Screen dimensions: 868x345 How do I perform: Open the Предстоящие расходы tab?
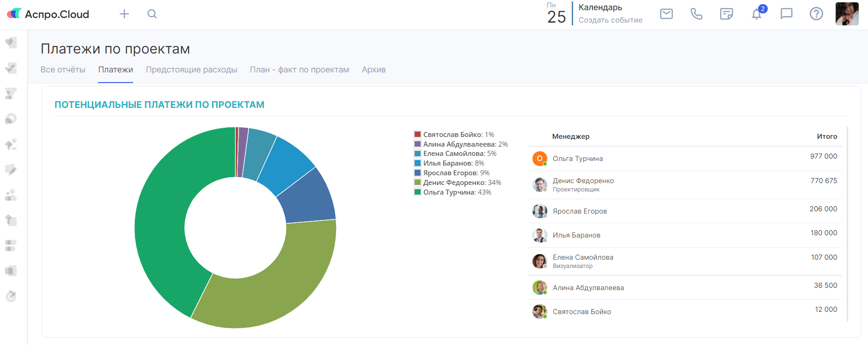tap(191, 70)
